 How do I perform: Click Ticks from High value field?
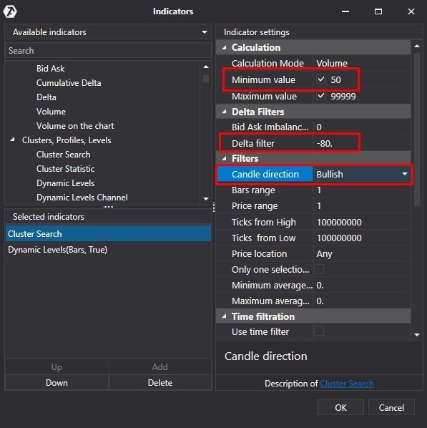(x=362, y=222)
